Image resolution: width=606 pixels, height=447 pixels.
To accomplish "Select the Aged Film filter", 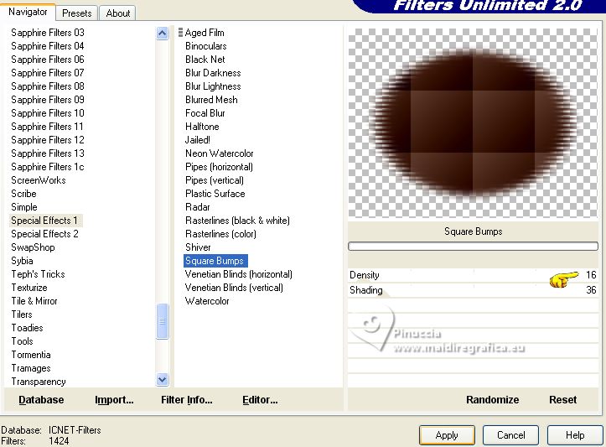I will 205,33.
